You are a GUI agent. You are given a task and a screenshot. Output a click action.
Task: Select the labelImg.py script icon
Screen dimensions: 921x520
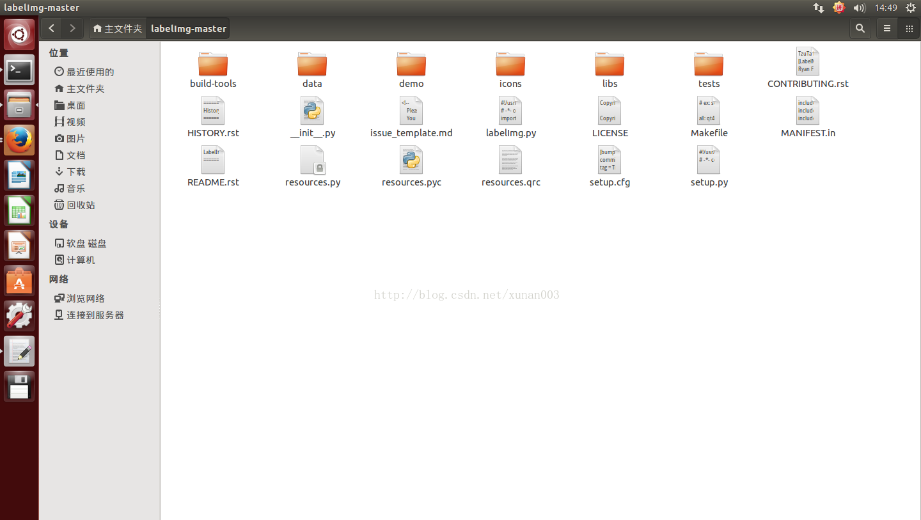click(x=510, y=111)
